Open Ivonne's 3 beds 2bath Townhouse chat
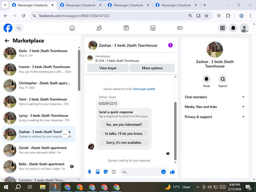Viewport: 256px width, 192px height. (39, 69)
